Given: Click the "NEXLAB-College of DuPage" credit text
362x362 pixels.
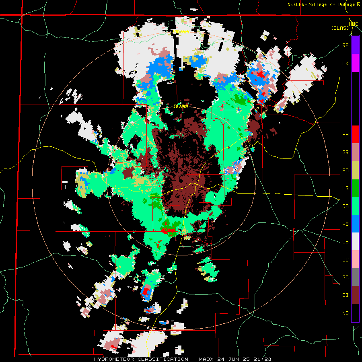Looking at the screenshot, I should click(x=321, y=4).
